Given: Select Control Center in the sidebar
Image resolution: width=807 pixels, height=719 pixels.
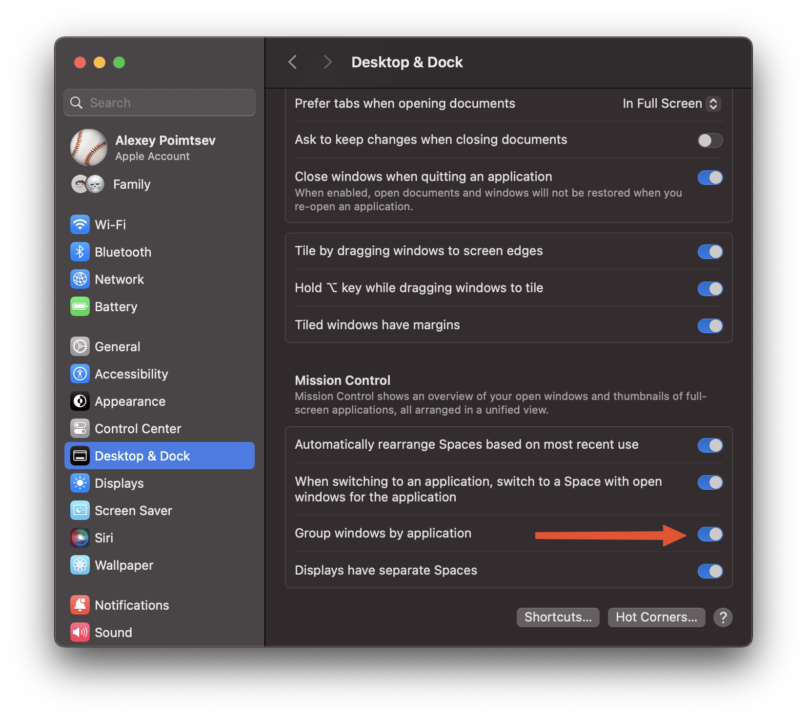Looking at the screenshot, I should (x=138, y=429).
